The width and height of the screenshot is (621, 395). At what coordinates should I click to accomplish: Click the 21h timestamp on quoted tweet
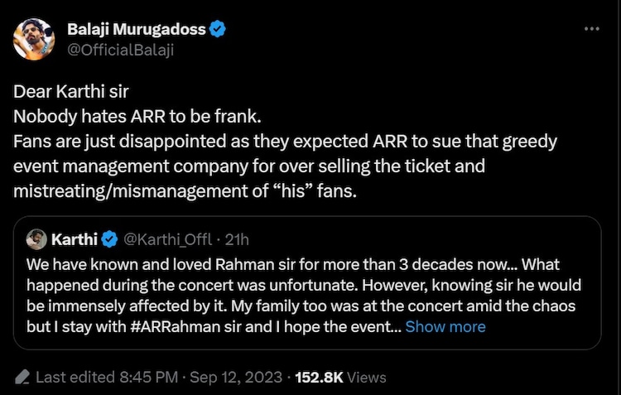point(236,240)
